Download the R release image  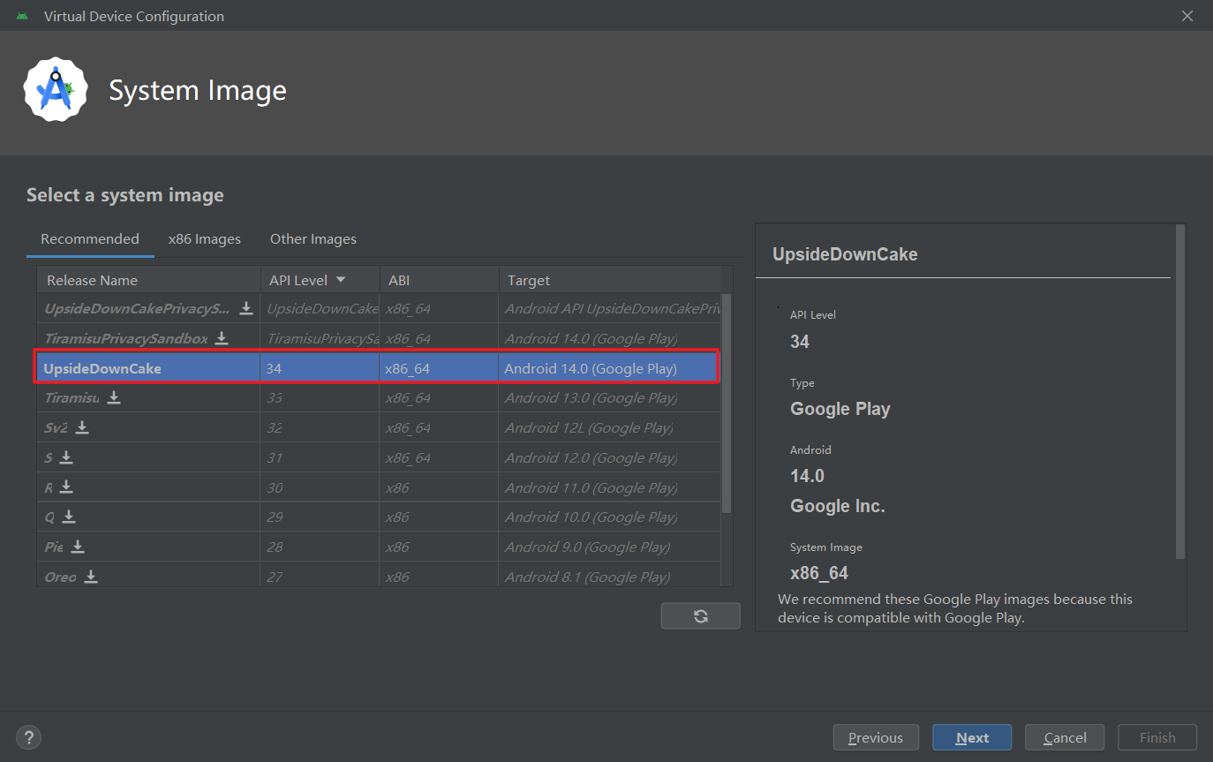click(66, 487)
